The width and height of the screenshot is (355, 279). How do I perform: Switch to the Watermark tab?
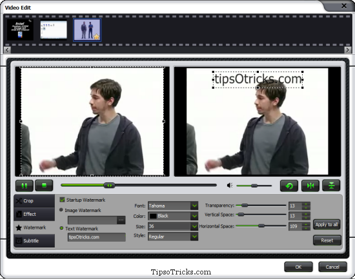(x=34, y=227)
